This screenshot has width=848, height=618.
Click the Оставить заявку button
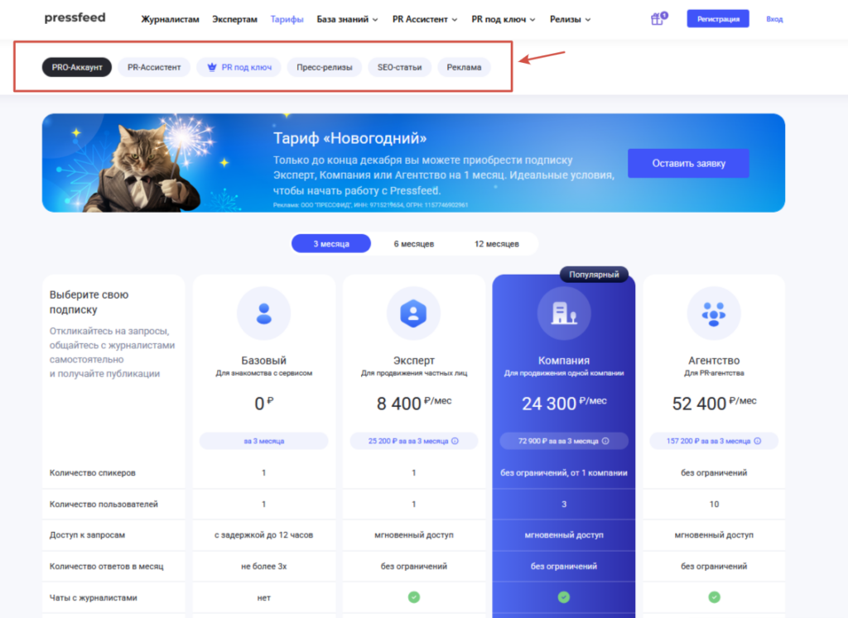(x=688, y=163)
